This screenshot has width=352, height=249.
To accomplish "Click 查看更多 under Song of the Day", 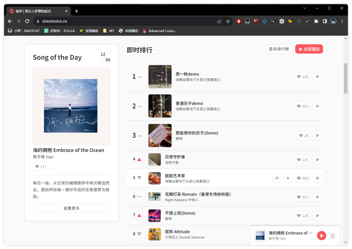I will [x=71, y=208].
